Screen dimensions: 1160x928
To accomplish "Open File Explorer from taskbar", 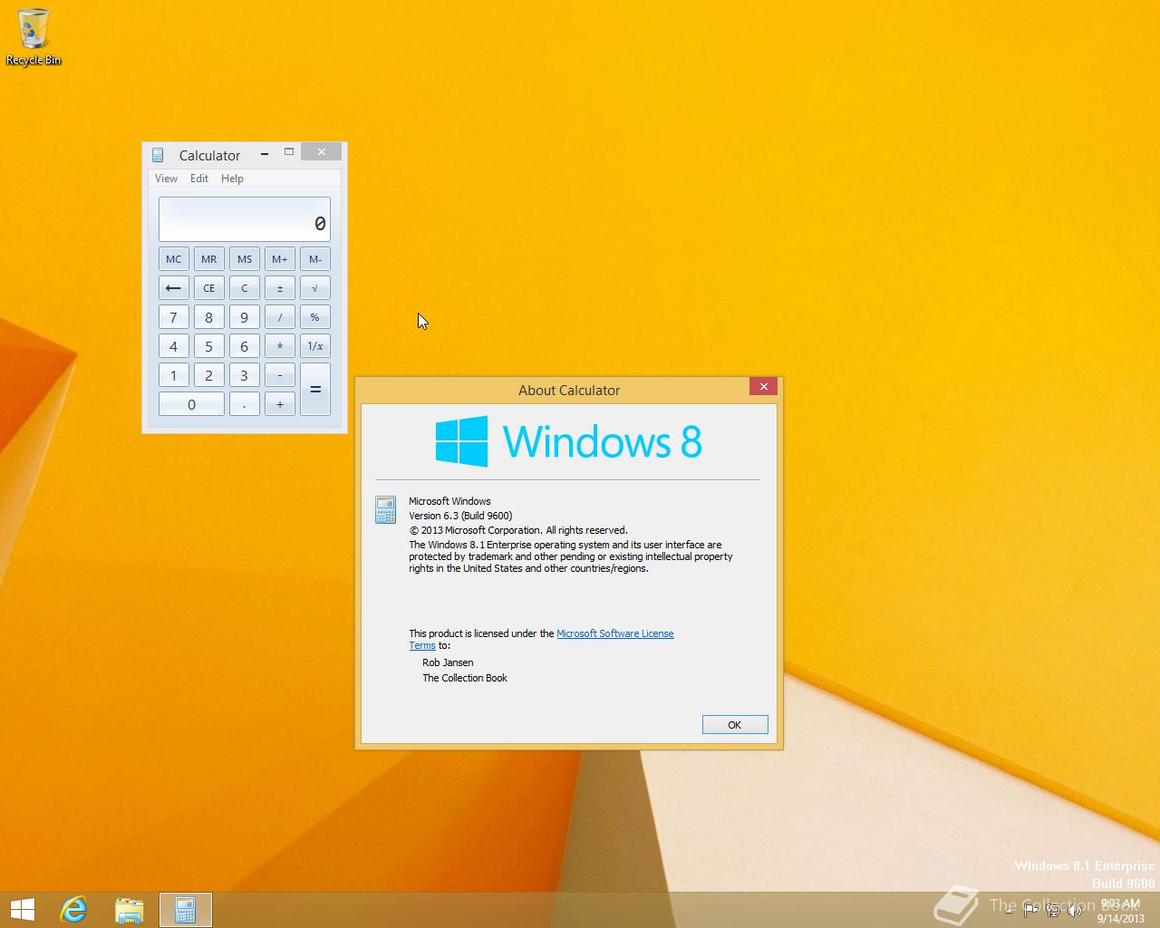I will tap(130, 910).
